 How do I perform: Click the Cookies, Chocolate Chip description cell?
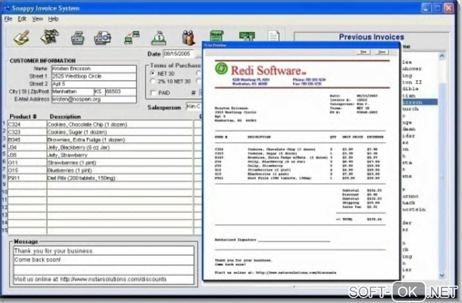(x=120, y=125)
